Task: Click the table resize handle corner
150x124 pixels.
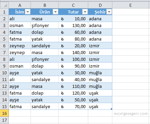Action: [111, 109]
